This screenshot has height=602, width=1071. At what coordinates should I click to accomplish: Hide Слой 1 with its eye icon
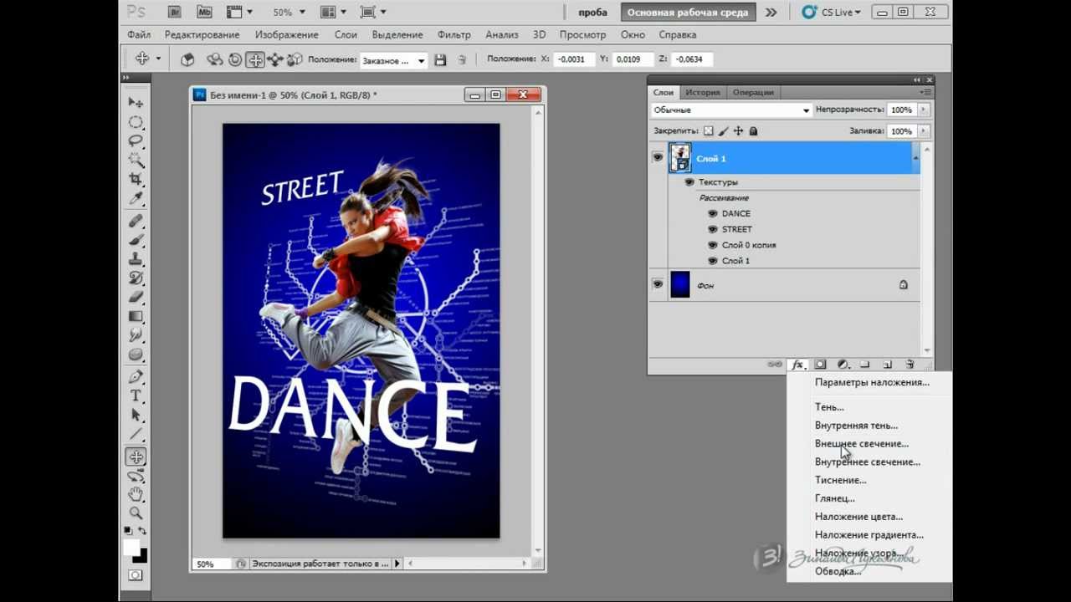658,157
